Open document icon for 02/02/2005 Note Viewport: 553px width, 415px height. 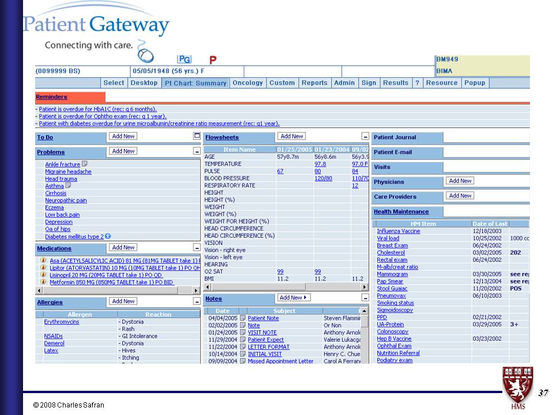click(243, 325)
